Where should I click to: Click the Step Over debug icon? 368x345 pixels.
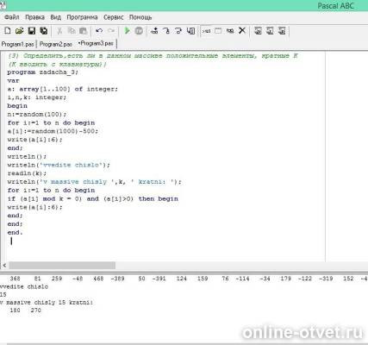pyautogui.click(x=166, y=31)
